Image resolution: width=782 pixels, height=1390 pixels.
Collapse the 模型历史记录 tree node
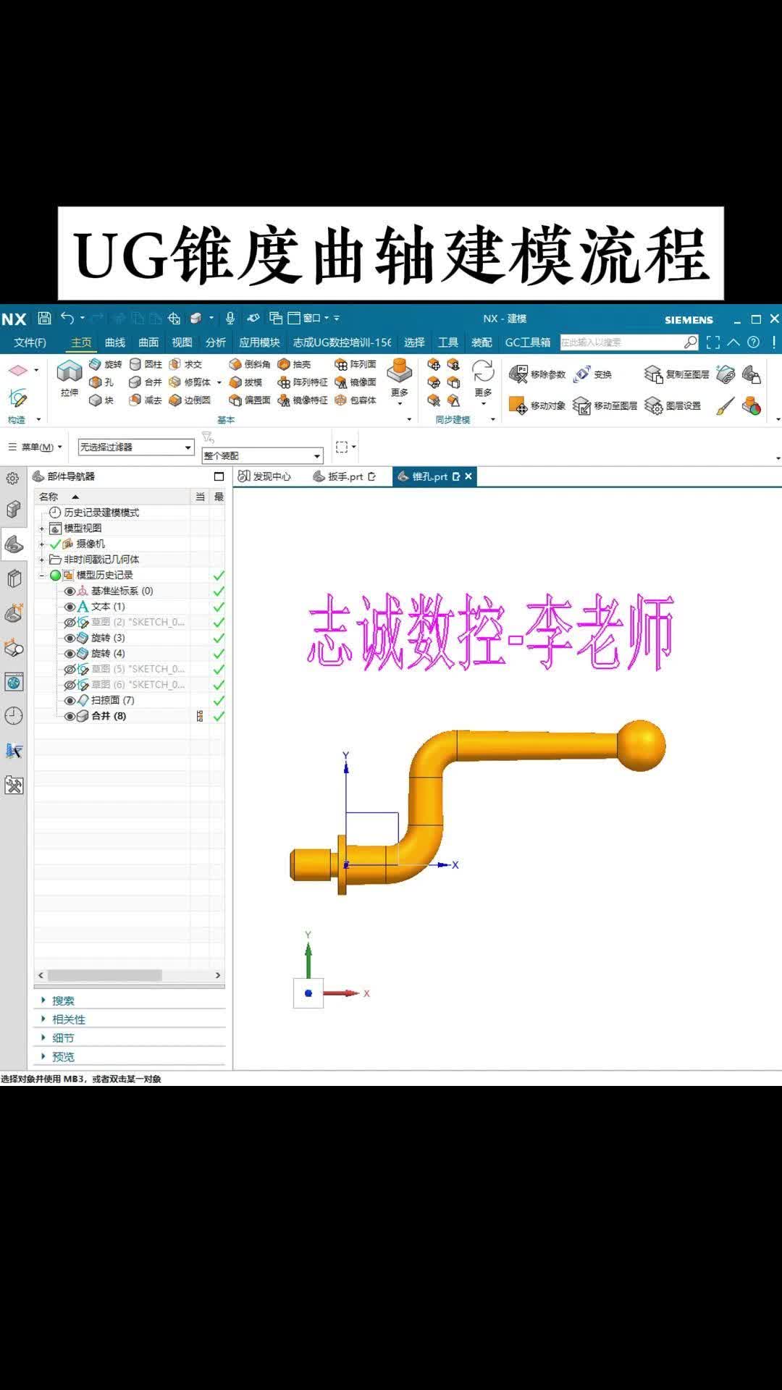42,576
